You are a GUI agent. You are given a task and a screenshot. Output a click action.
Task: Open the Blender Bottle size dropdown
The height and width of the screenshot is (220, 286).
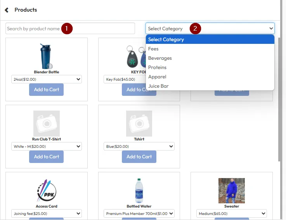pos(47,80)
